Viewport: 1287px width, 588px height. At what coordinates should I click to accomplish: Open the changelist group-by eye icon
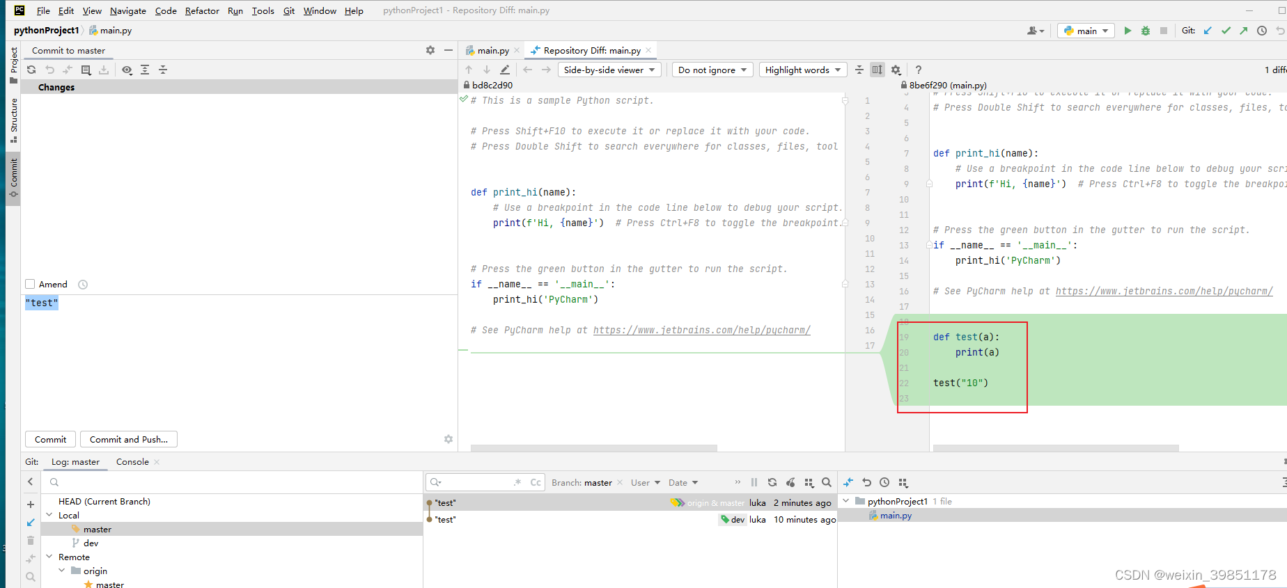(127, 70)
